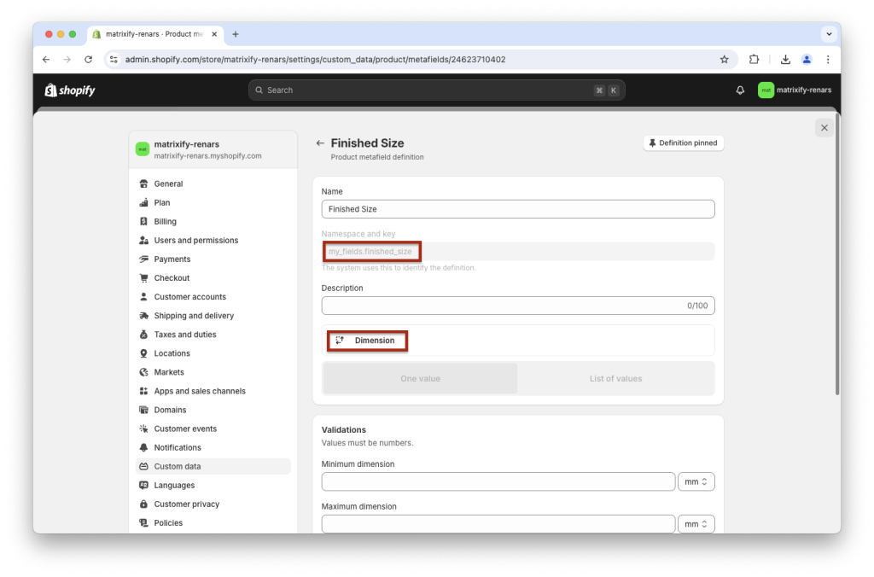Change the Dimension content type

coord(367,340)
